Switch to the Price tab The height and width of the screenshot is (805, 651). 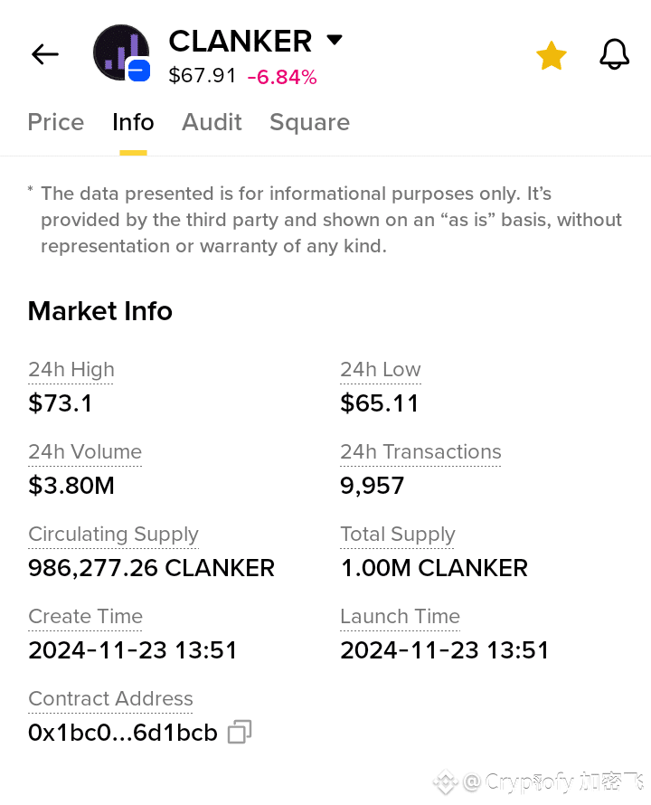pos(56,122)
